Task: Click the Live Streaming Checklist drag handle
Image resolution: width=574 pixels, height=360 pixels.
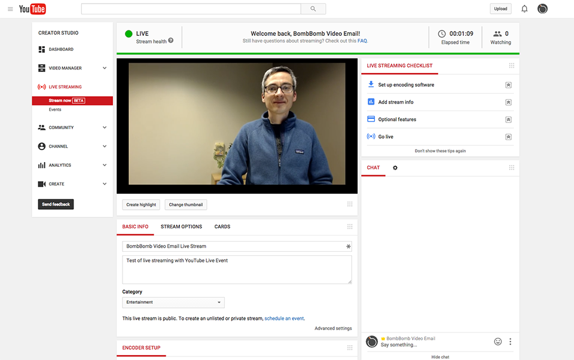Action: pyautogui.click(x=511, y=66)
